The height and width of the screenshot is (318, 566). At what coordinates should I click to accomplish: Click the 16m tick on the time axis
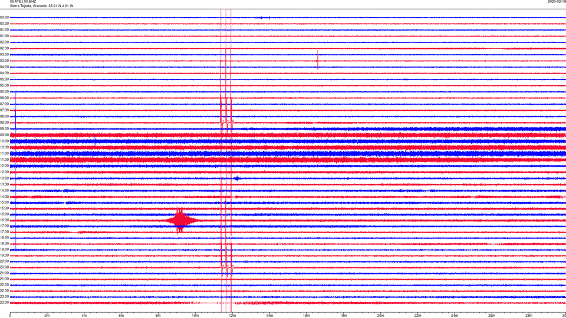coord(307,316)
